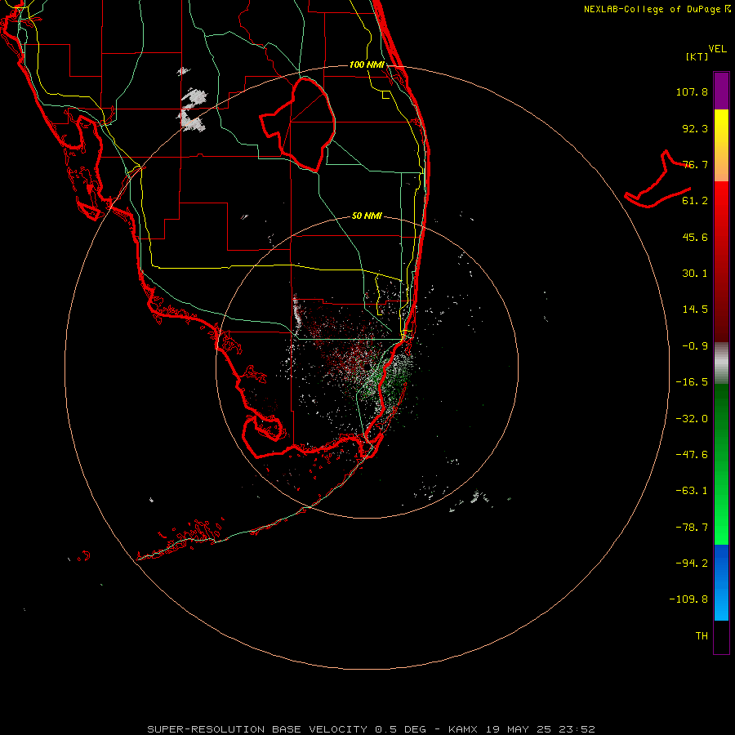Click the -63.1 legend value

click(692, 491)
